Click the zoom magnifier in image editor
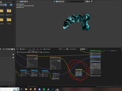 pyautogui.click(x=13, y=55)
